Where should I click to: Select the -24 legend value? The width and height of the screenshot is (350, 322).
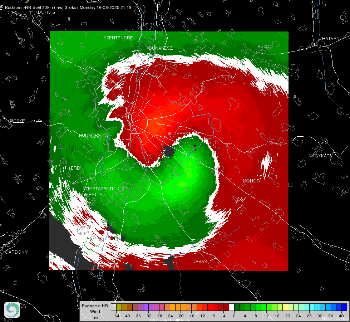[x=170, y=316]
